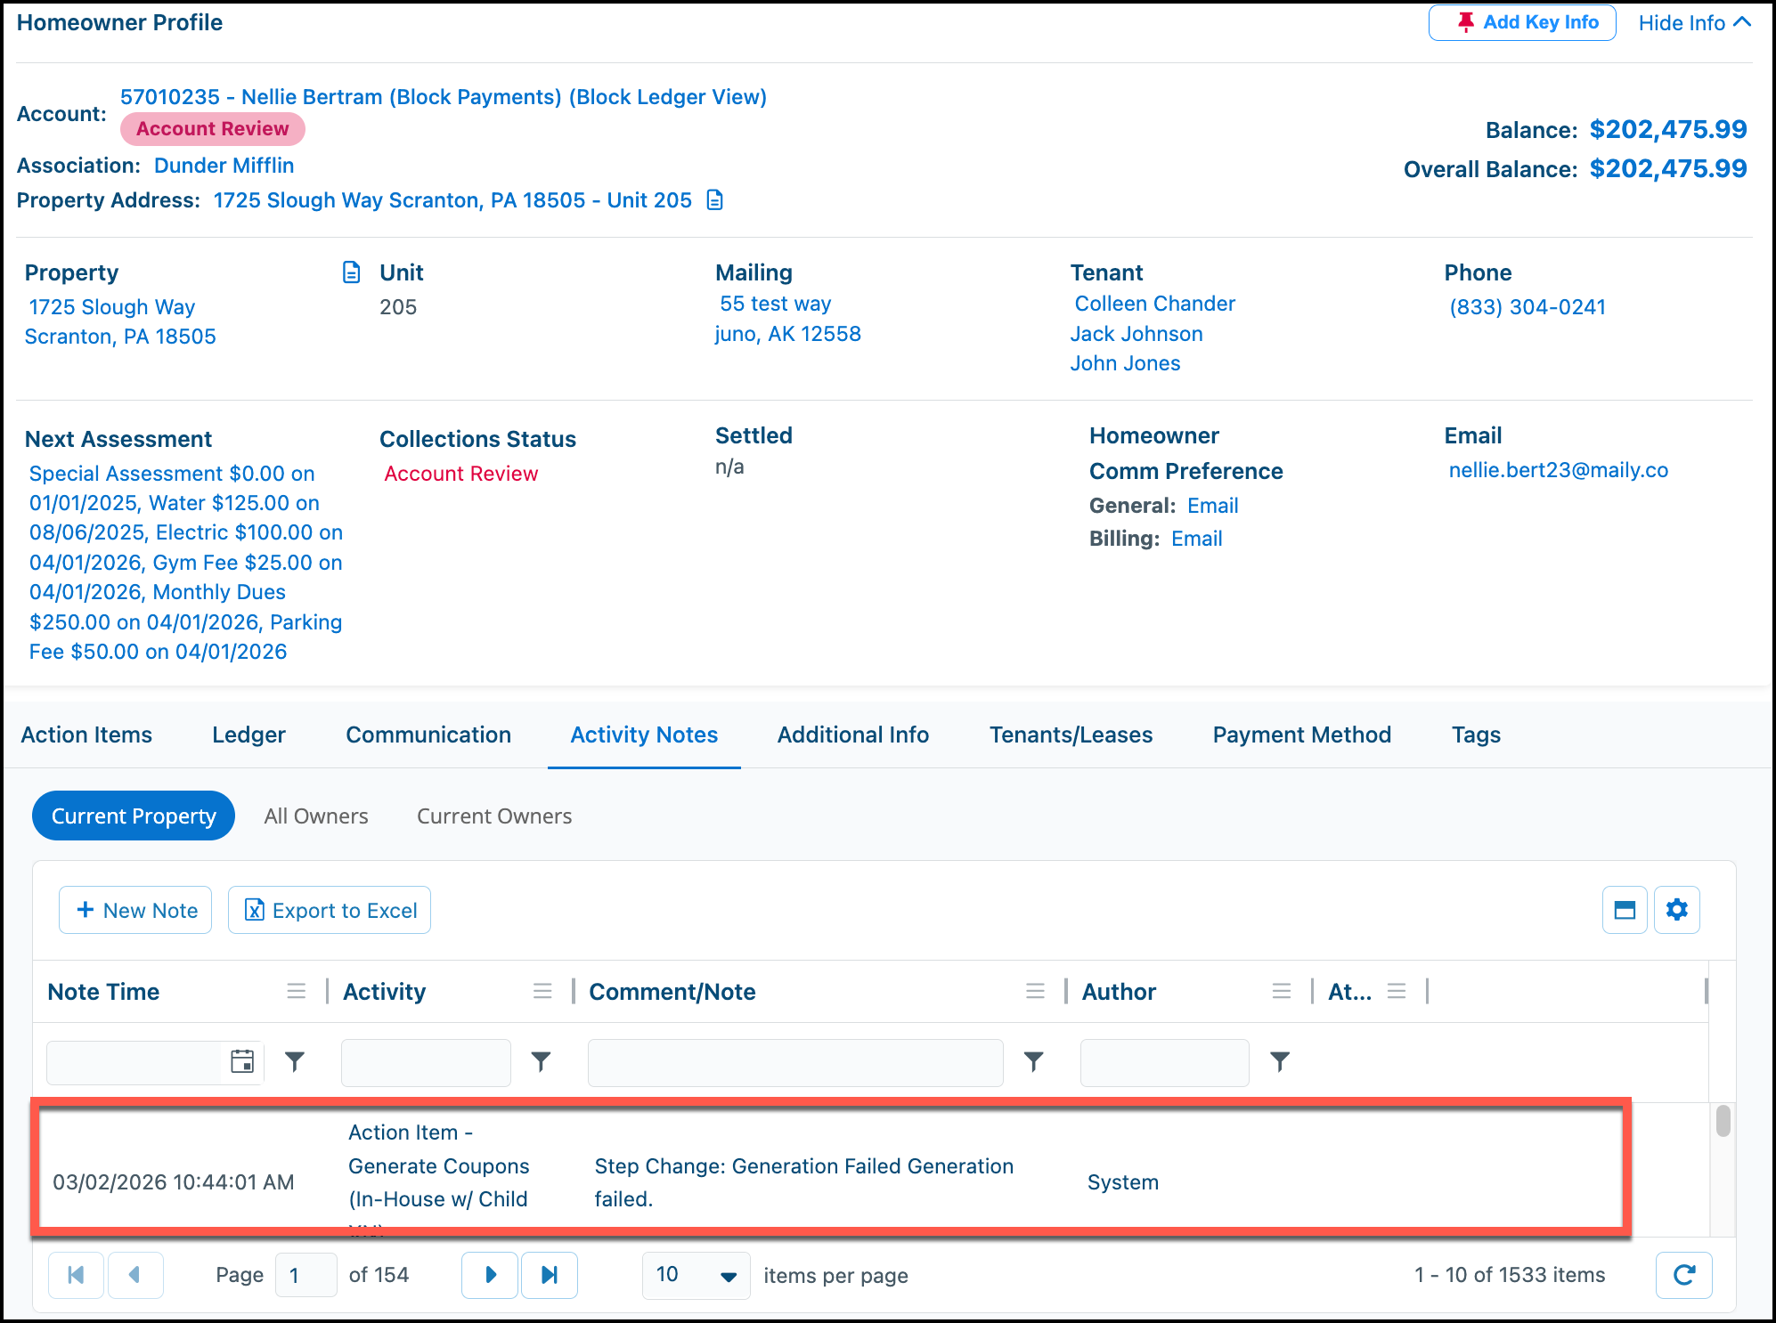This screenshot has height=1323, width=1776.
Task: Open document icon next to property address
Action: tap(714, 200)
